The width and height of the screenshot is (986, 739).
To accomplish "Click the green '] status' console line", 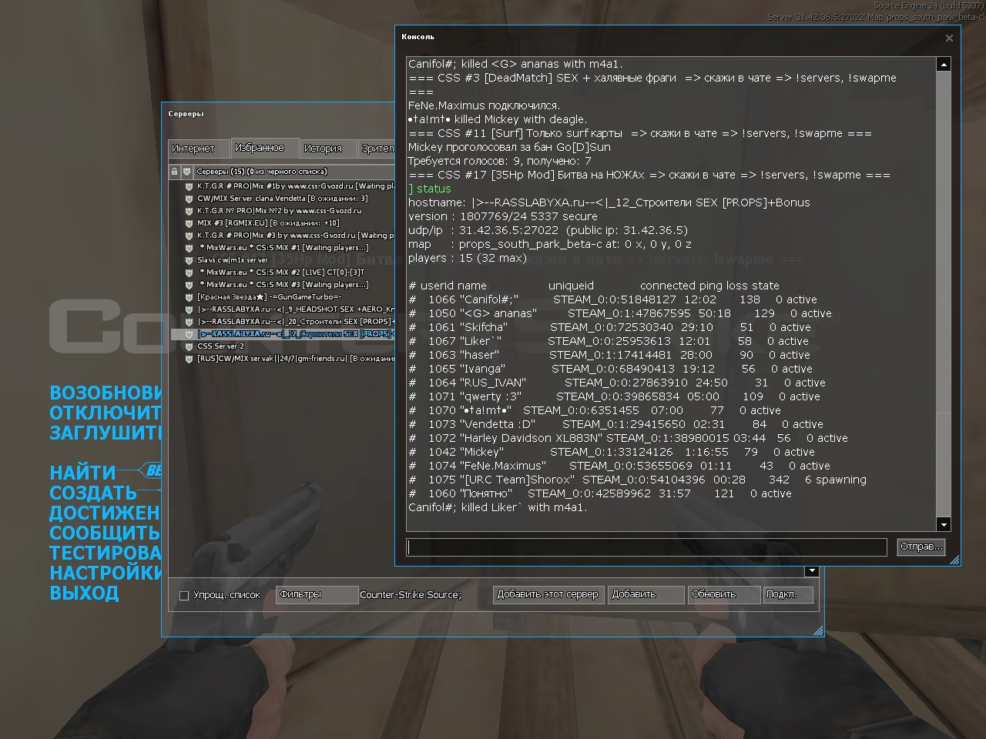I will (430, 189).
